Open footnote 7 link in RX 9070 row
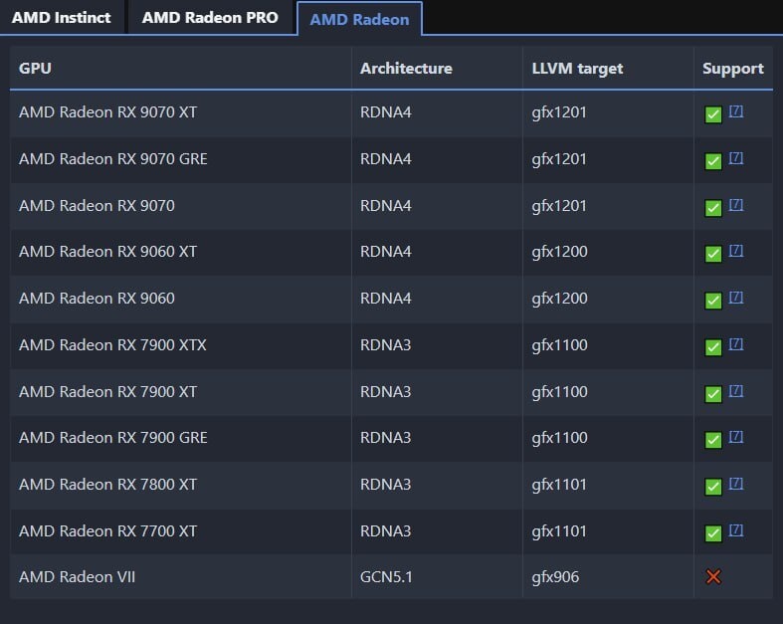 (736, 204)
